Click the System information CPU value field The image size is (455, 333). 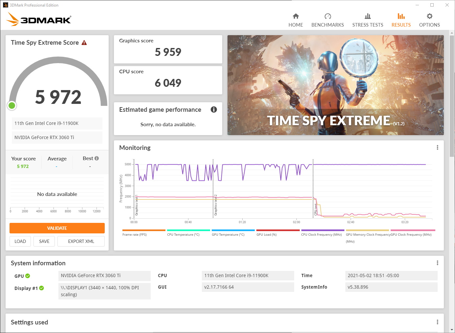coord(248,275)
